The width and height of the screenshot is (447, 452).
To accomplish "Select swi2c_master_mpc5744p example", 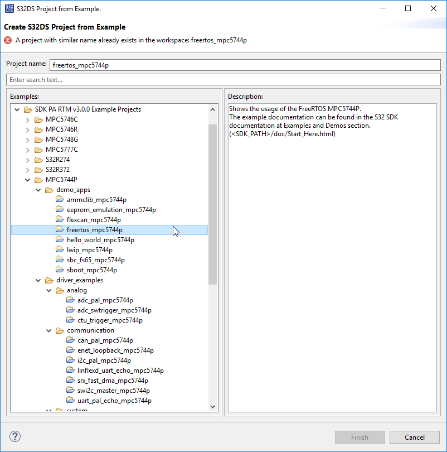I will coord(113,391).
